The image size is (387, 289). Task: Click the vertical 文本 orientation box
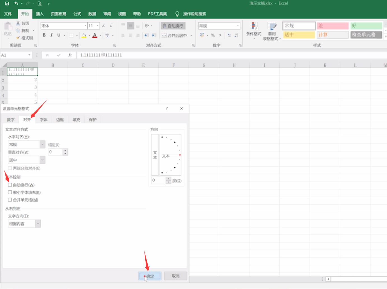coord(155,155)
